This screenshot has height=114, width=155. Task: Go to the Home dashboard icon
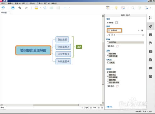pos(3,8)
